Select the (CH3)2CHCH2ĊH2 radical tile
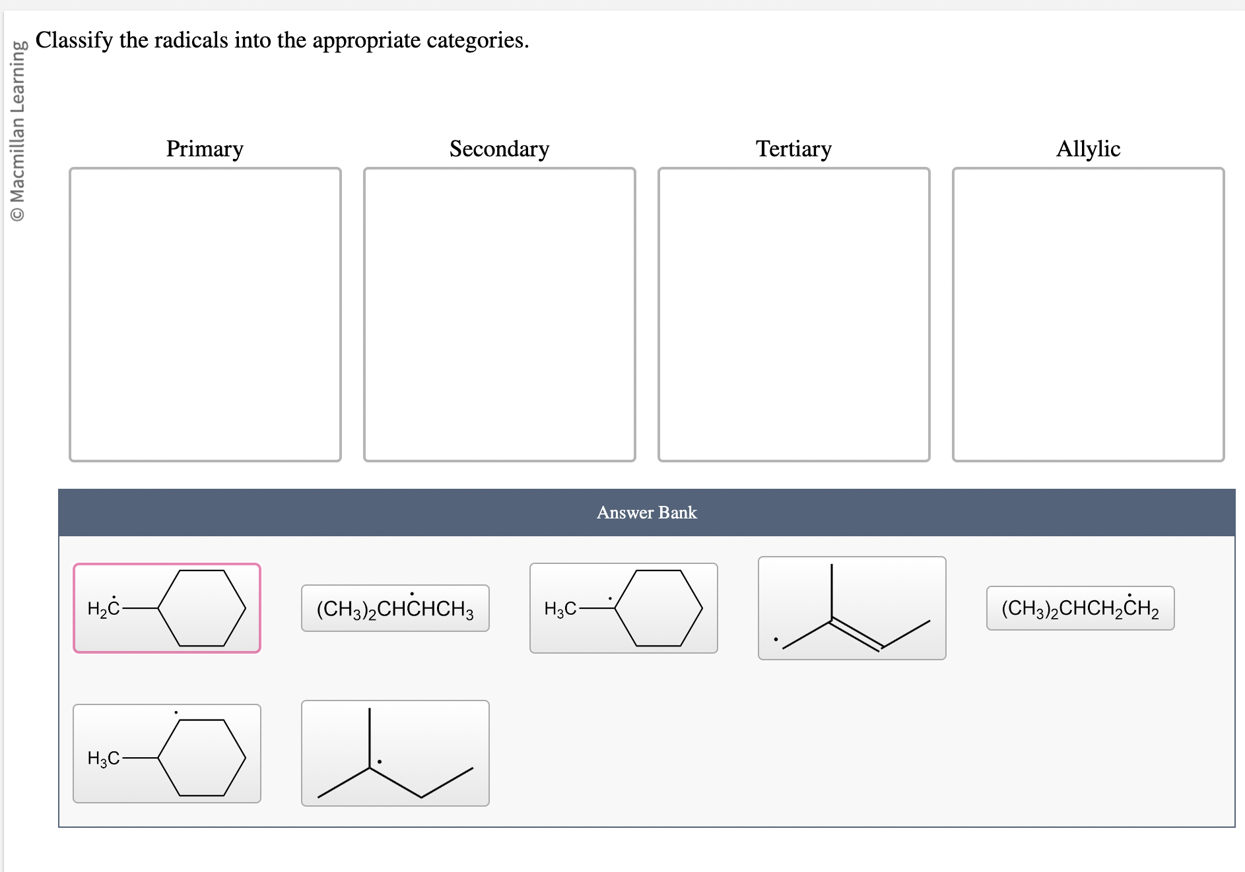Viewport: 1245px width, 872px height. (1080, 607)
